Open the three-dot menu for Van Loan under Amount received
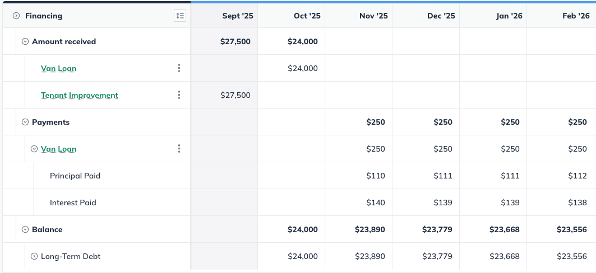The width and height of the screenshot is (596, 273). [179, 68]
